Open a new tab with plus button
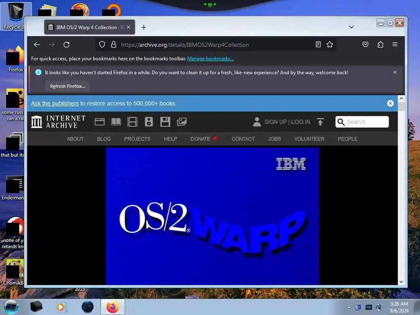 tap(144, 27)
